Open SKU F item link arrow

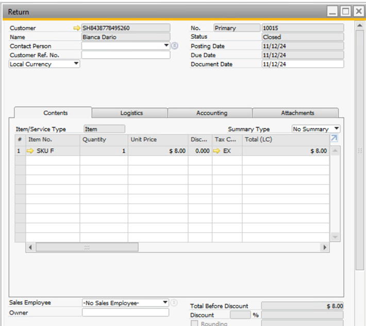[30, 151]
